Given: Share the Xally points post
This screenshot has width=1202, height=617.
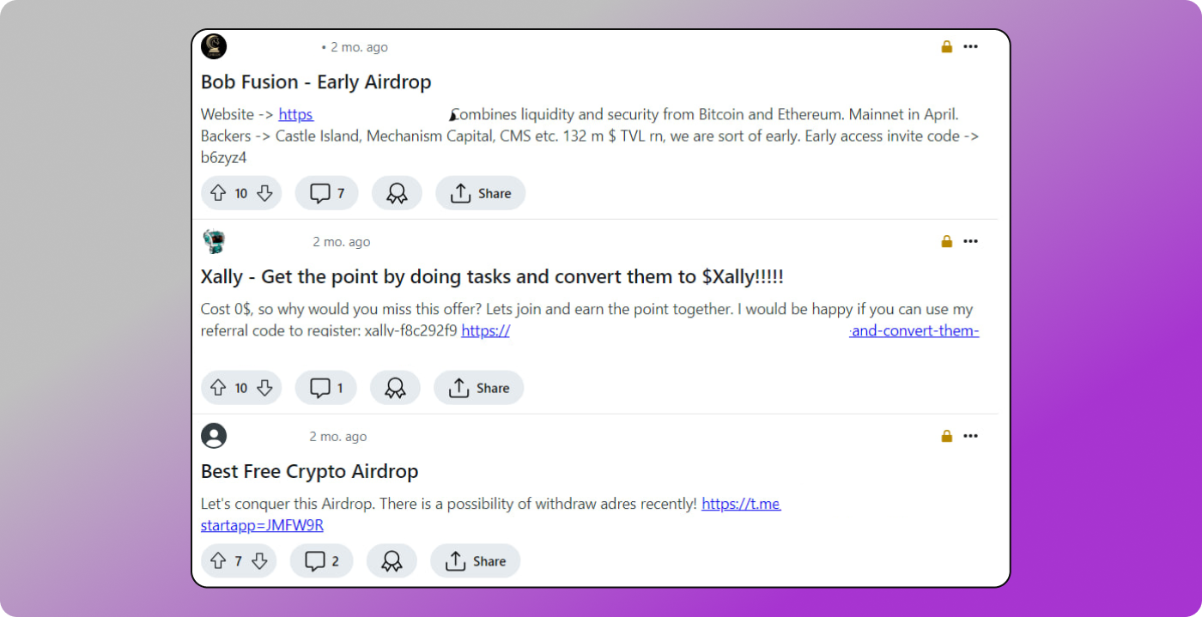Looking at the screenshot, I should click(478, 388).
